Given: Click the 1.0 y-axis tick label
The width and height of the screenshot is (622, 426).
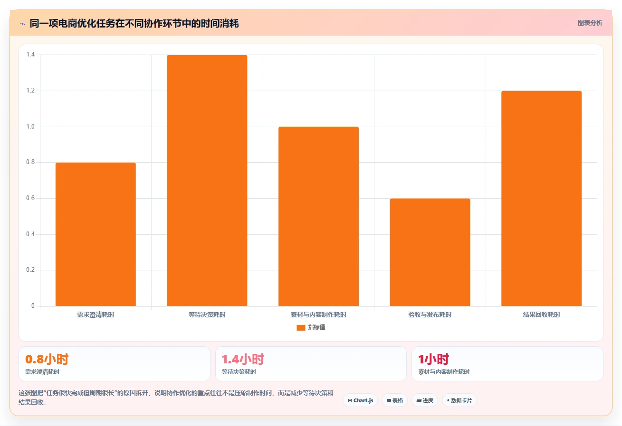Looking at the screenshot, I should (x=30, y=127).
